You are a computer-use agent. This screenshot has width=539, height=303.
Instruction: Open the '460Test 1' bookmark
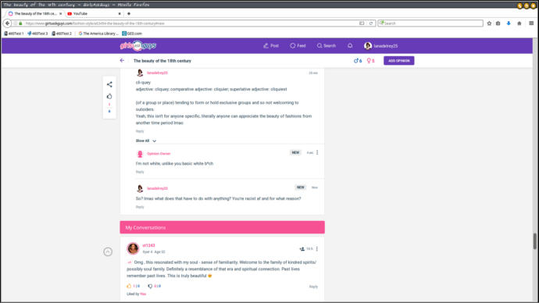tap(14, 34)
